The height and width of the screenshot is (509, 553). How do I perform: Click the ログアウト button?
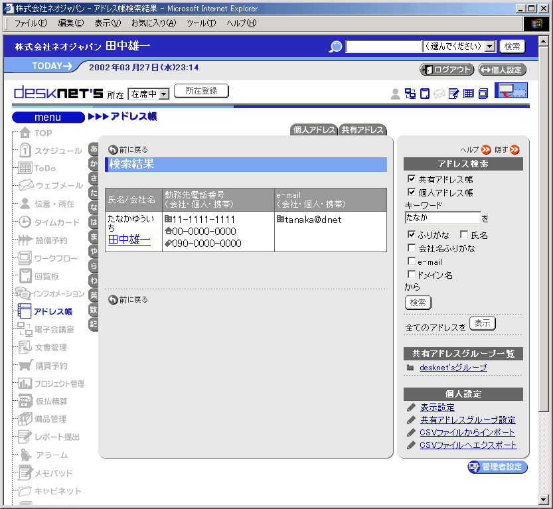447,70
